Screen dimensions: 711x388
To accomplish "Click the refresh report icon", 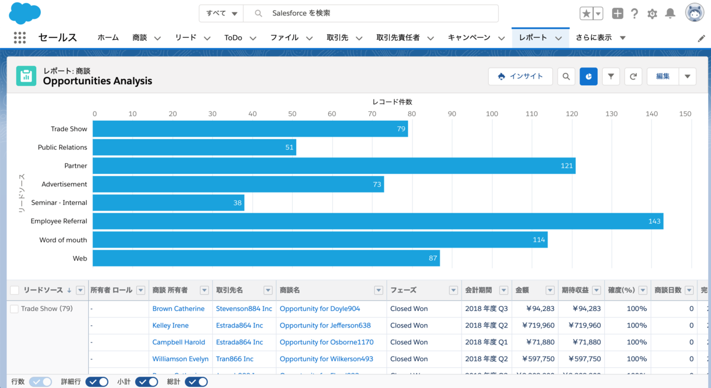I will click(633, 76).
